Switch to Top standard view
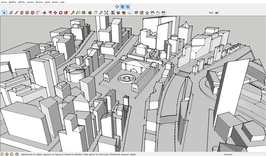The width and height of the screenshot is (266, 156). tap(142, 13)
